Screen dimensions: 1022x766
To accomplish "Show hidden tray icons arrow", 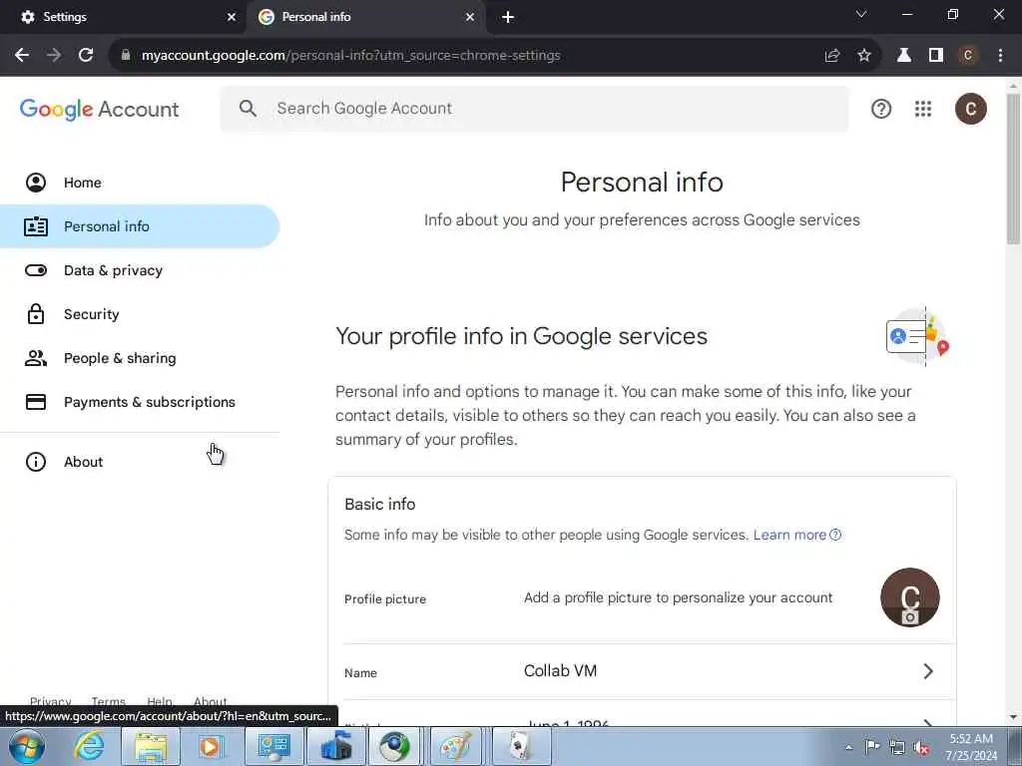I will tap(848, 747).
